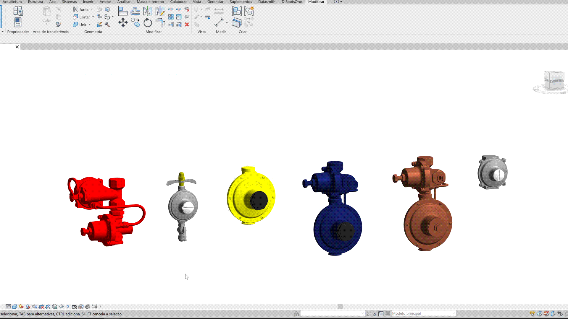Click the Array tool icon

click(x=171, y=17)
